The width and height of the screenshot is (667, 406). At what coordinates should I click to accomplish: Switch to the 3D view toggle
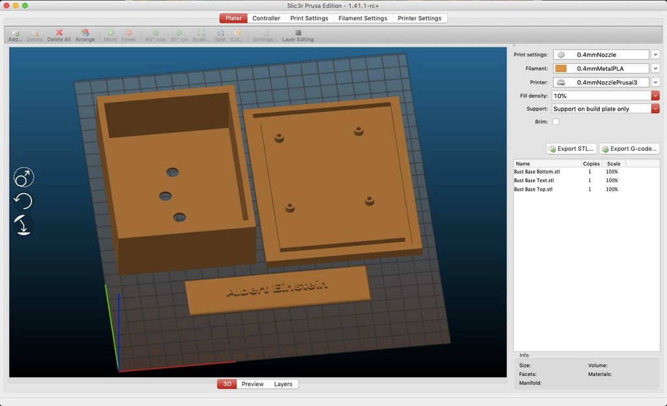[x=227, y=384]
